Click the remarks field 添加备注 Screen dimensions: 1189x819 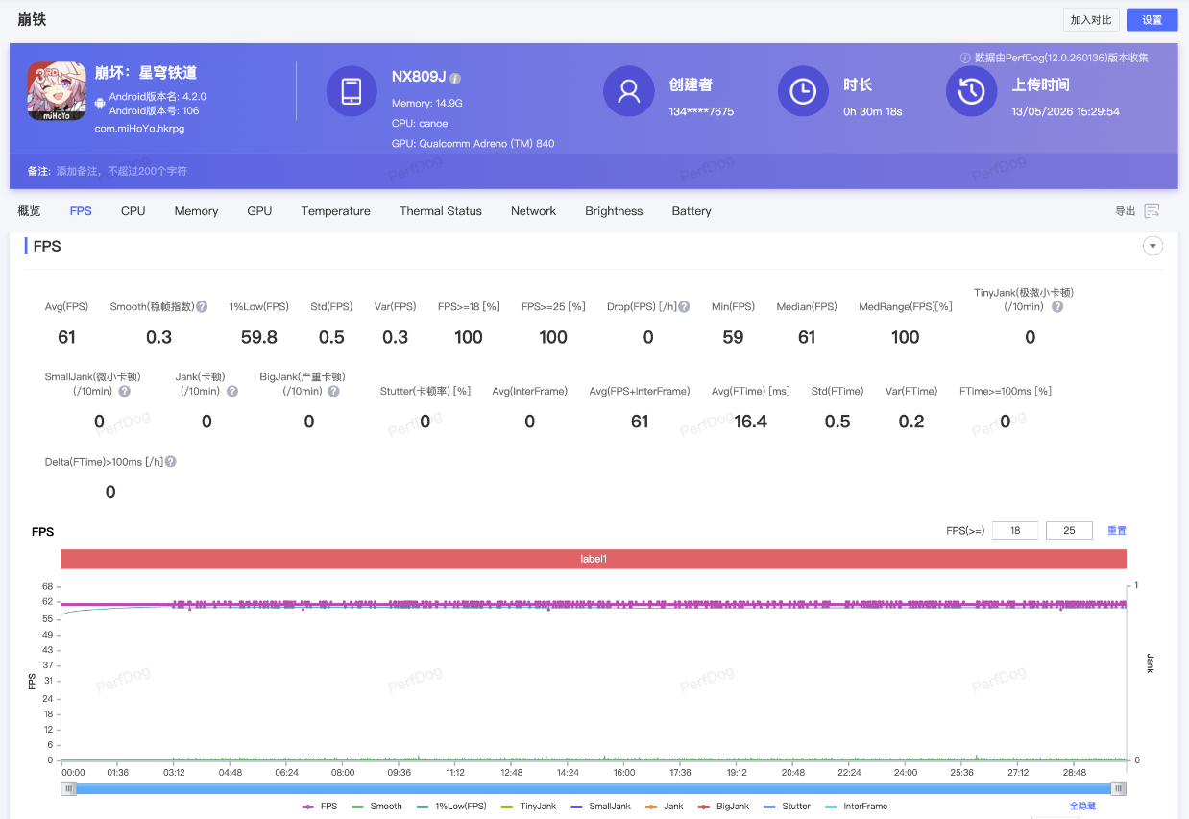(121, 171)
